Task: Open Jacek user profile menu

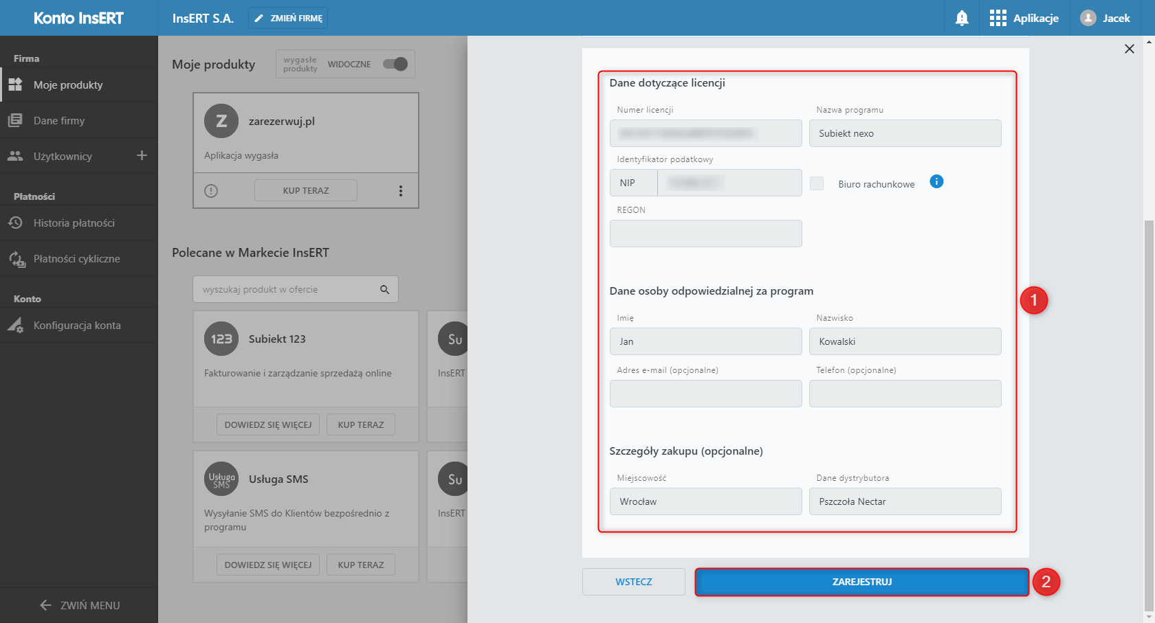Action: point(1105,19)
